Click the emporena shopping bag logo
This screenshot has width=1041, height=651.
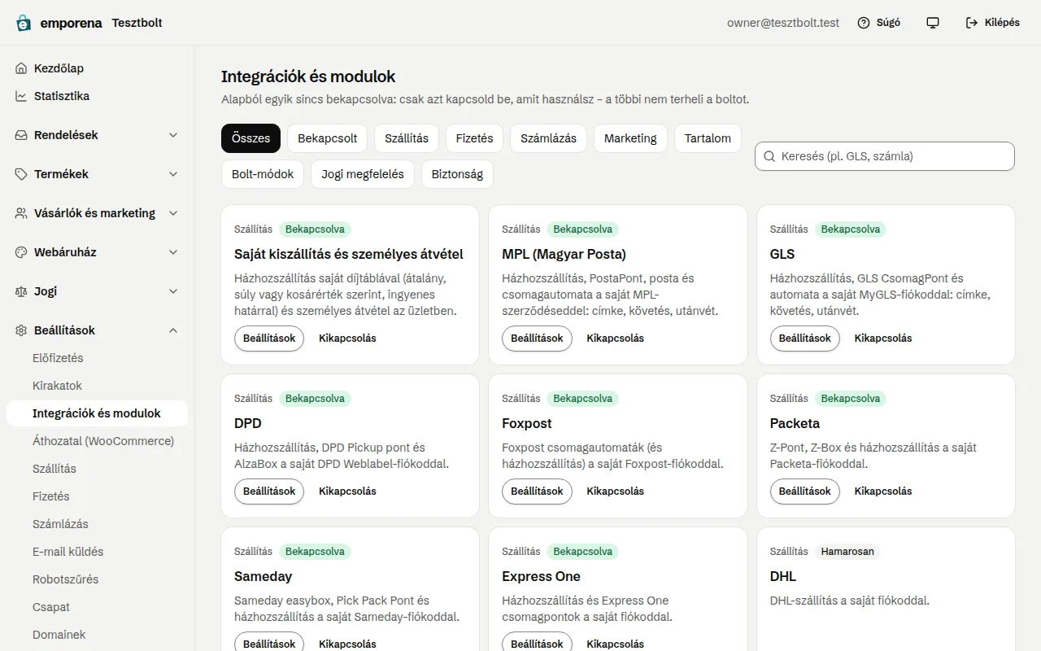[24, 23]
